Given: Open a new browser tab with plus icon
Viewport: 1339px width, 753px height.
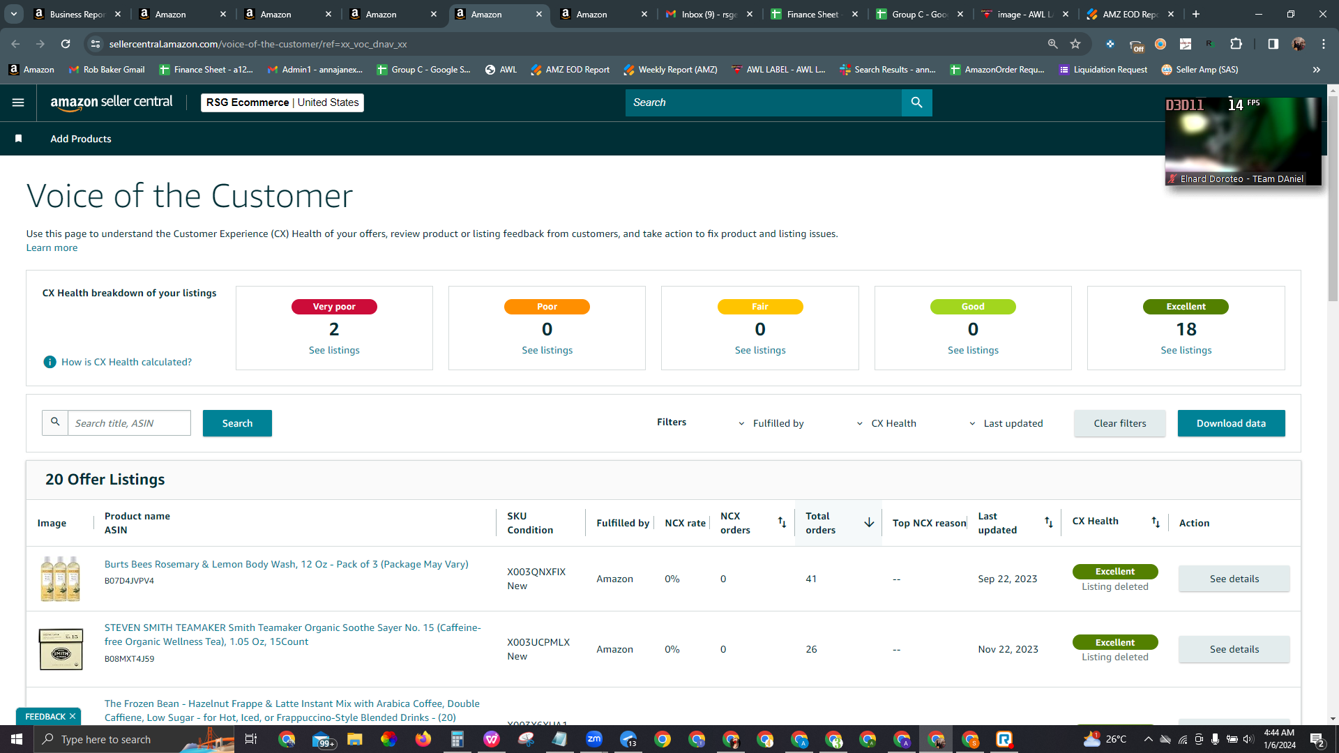Looking at the screenshot, I should coord(1196,14).
